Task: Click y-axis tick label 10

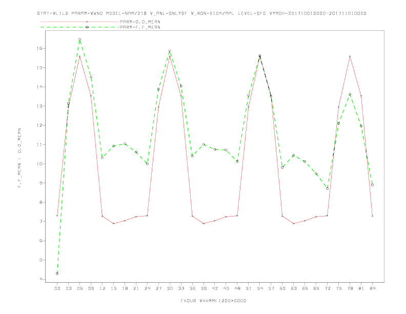Action: [x=39, y=164]
